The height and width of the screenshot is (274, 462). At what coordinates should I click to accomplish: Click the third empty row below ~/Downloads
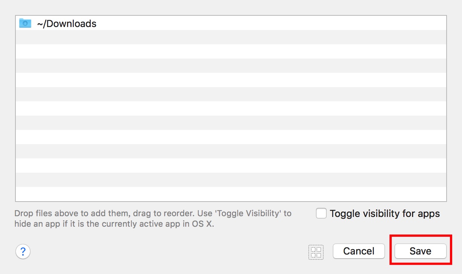pos(231,66)
